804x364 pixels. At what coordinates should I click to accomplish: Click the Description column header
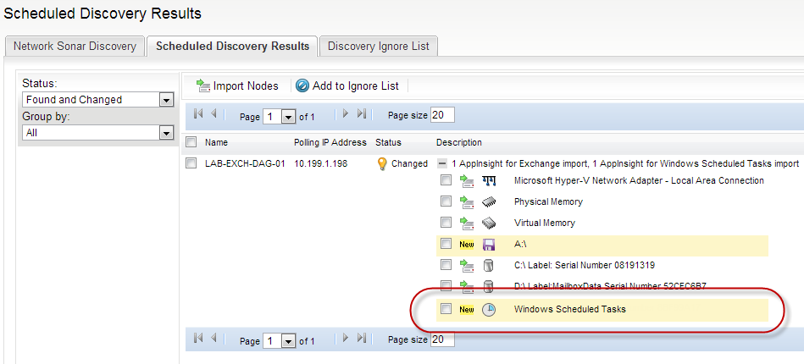459,142
